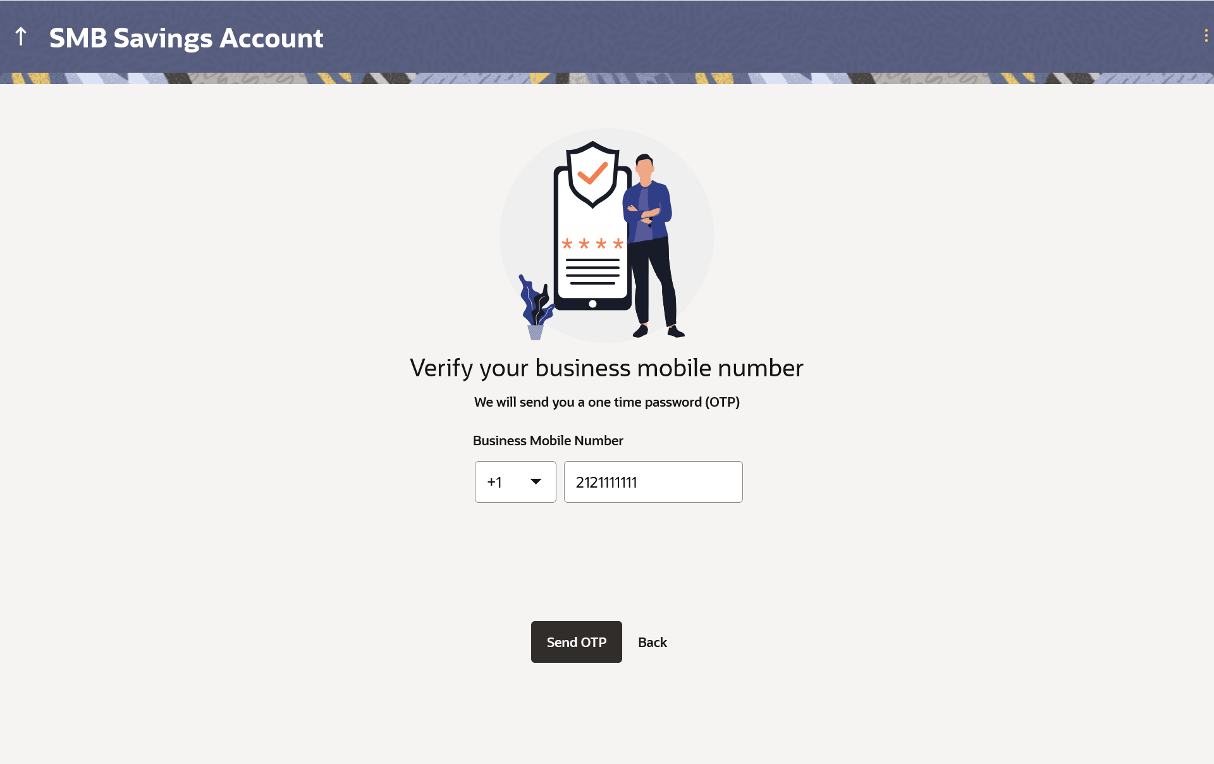The image size is (1214, 764).
Task: Click the +1 country code text
Action: pyautogui.click(x=494, y=483)
